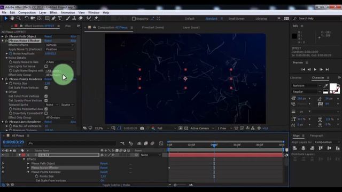
Task: Expand Noise Details group
Action: 7,58
